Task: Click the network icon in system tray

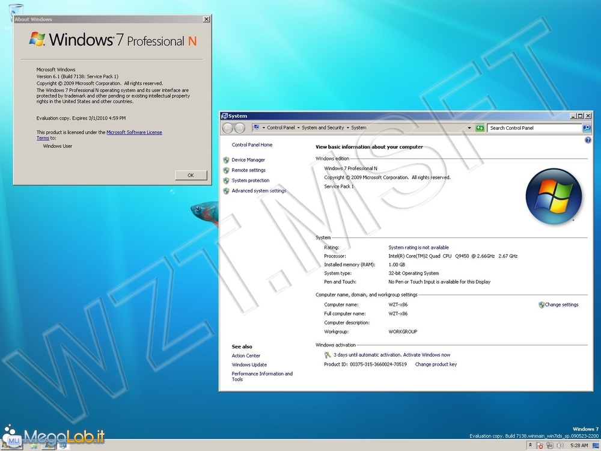Action: click(x=550, y=446)
